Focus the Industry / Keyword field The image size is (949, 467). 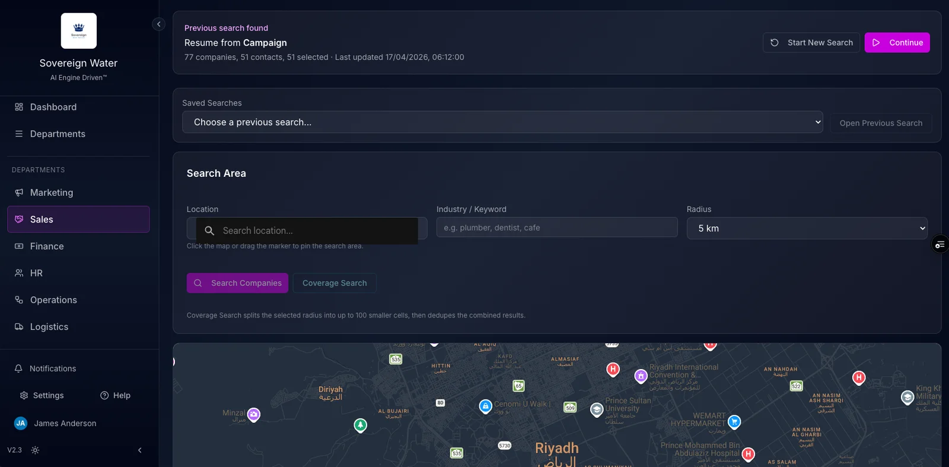pos(556,228)
